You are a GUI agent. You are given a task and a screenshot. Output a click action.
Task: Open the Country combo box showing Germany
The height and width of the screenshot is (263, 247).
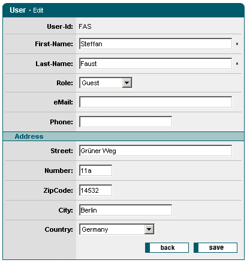pos(117,229)
